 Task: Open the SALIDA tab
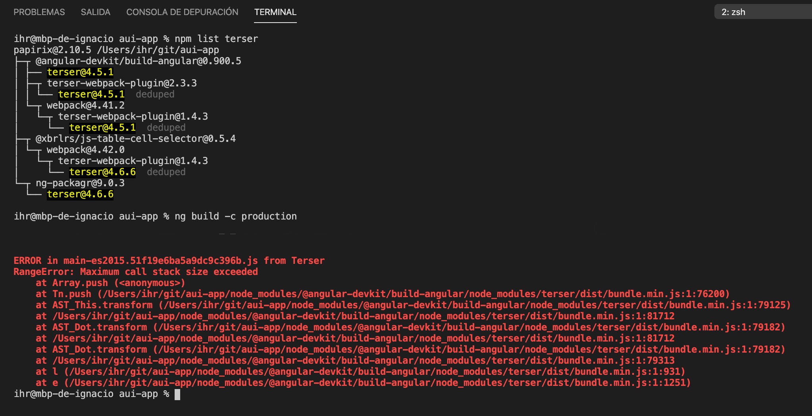tap(95, 12)
